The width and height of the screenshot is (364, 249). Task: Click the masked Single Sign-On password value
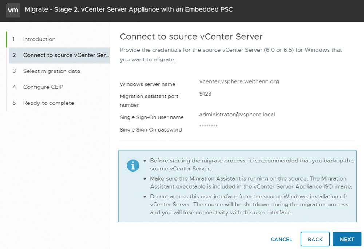[208, 126]
